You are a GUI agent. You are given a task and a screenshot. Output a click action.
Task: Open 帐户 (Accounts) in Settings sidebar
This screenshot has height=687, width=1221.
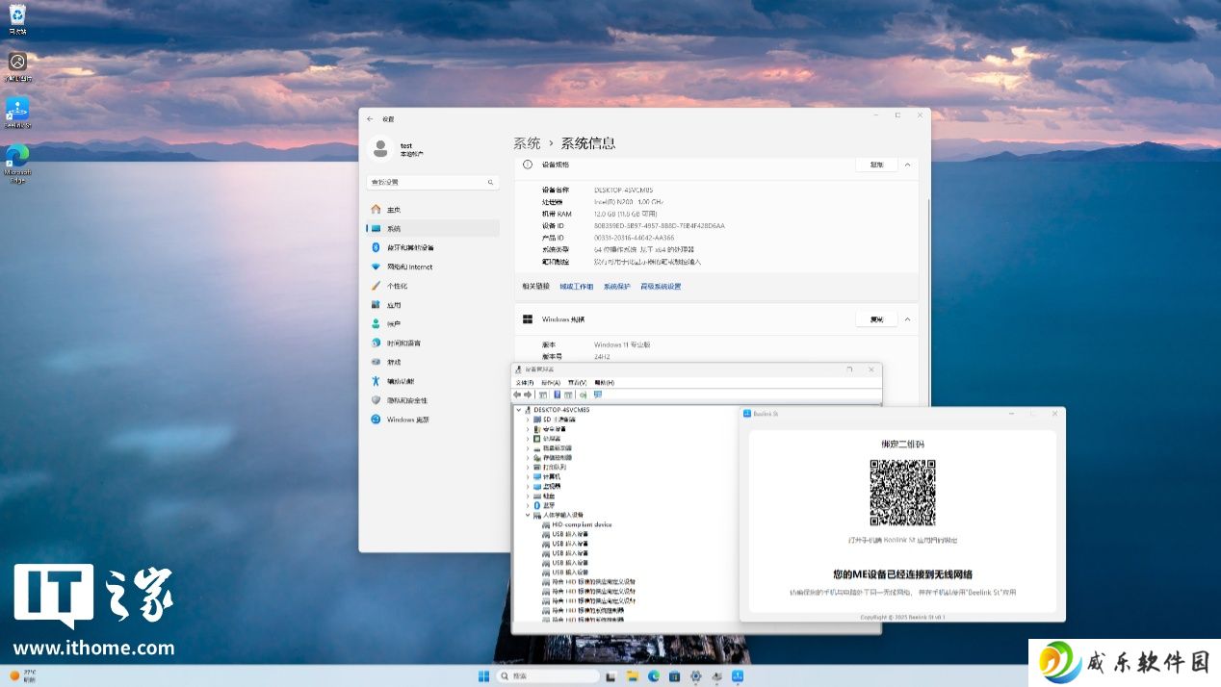point(433,323)
